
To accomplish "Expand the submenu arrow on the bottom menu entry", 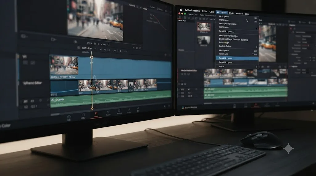I will coord(257,67).
